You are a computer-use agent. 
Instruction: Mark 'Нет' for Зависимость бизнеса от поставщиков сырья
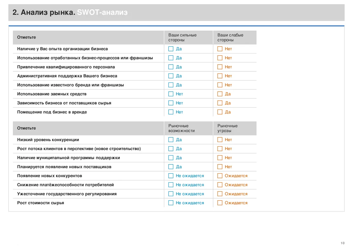pyautogui.click(x=171, y=103)
